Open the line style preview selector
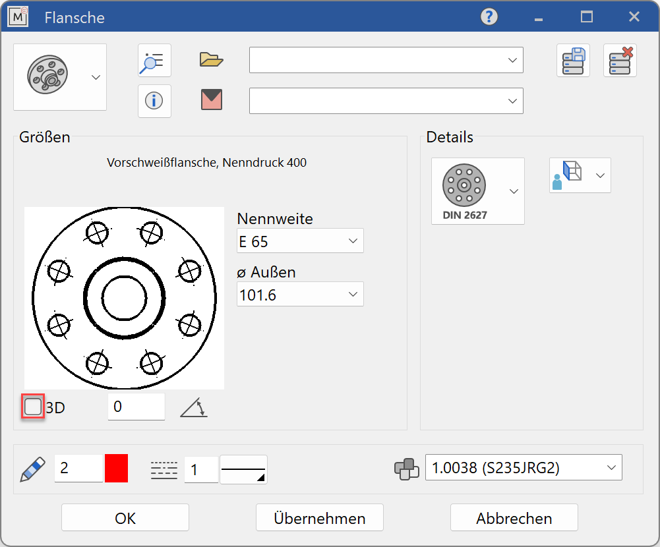Screen dimensions: 660x547 click(243, 469)
